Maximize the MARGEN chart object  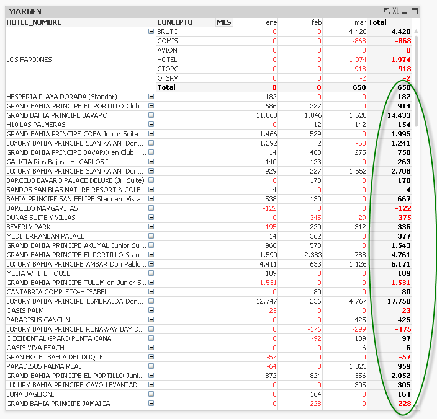pyautogui.click(x=415, y=11)
